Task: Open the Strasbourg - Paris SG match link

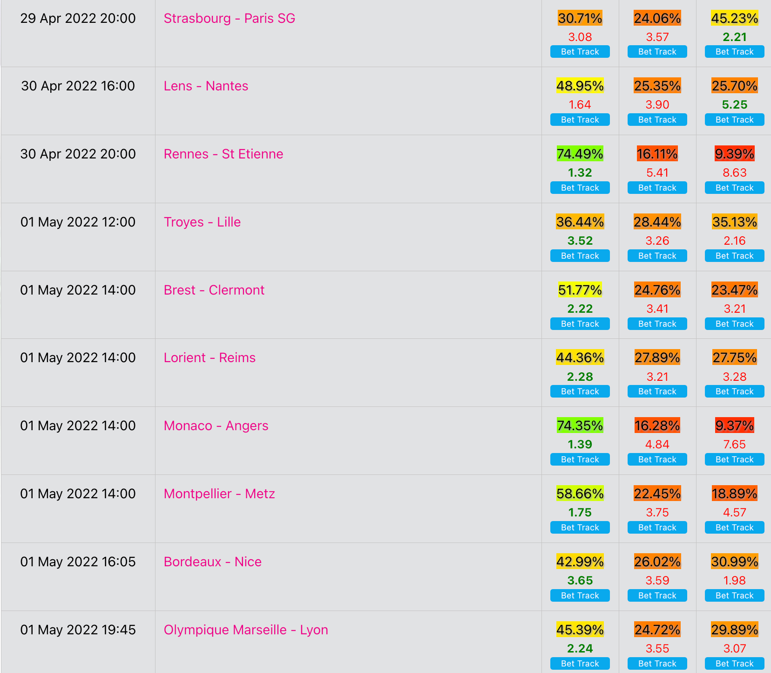Action: pyautogui.click(x=230, y=18)
